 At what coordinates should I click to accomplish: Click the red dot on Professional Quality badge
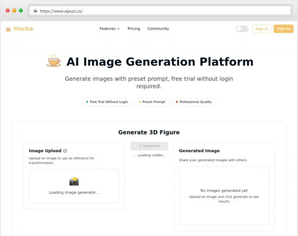click(177, 102)
